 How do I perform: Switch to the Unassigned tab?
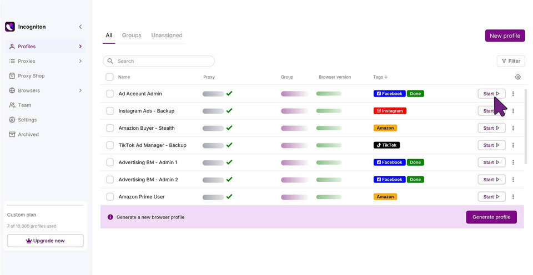pyautogui.click(x=167, y=35)
